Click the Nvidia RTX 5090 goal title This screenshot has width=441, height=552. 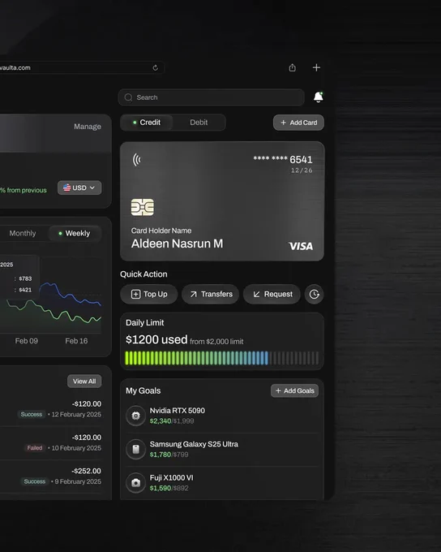[178, 411]
